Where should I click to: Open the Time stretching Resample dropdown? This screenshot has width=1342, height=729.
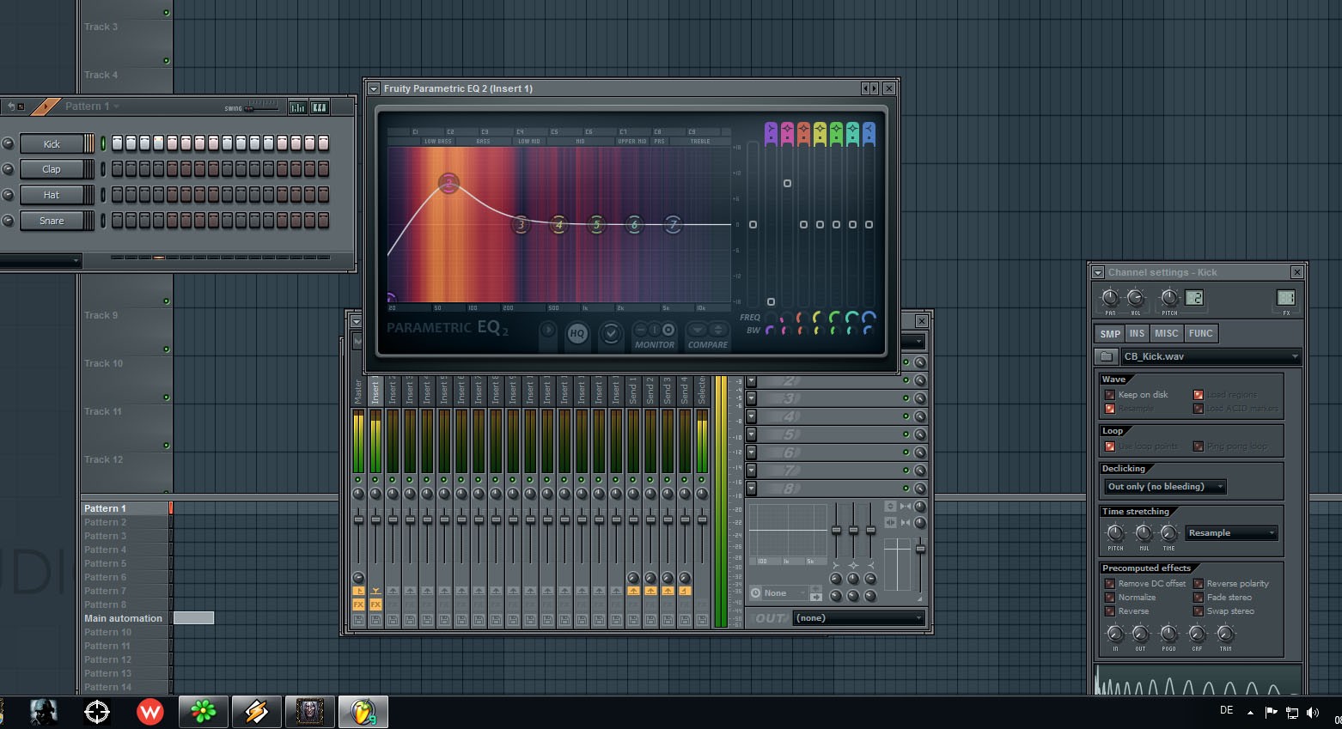point(1231,533)
